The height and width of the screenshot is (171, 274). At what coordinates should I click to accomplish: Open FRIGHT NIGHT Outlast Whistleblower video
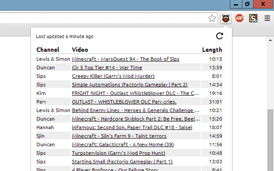click(135, 93)
